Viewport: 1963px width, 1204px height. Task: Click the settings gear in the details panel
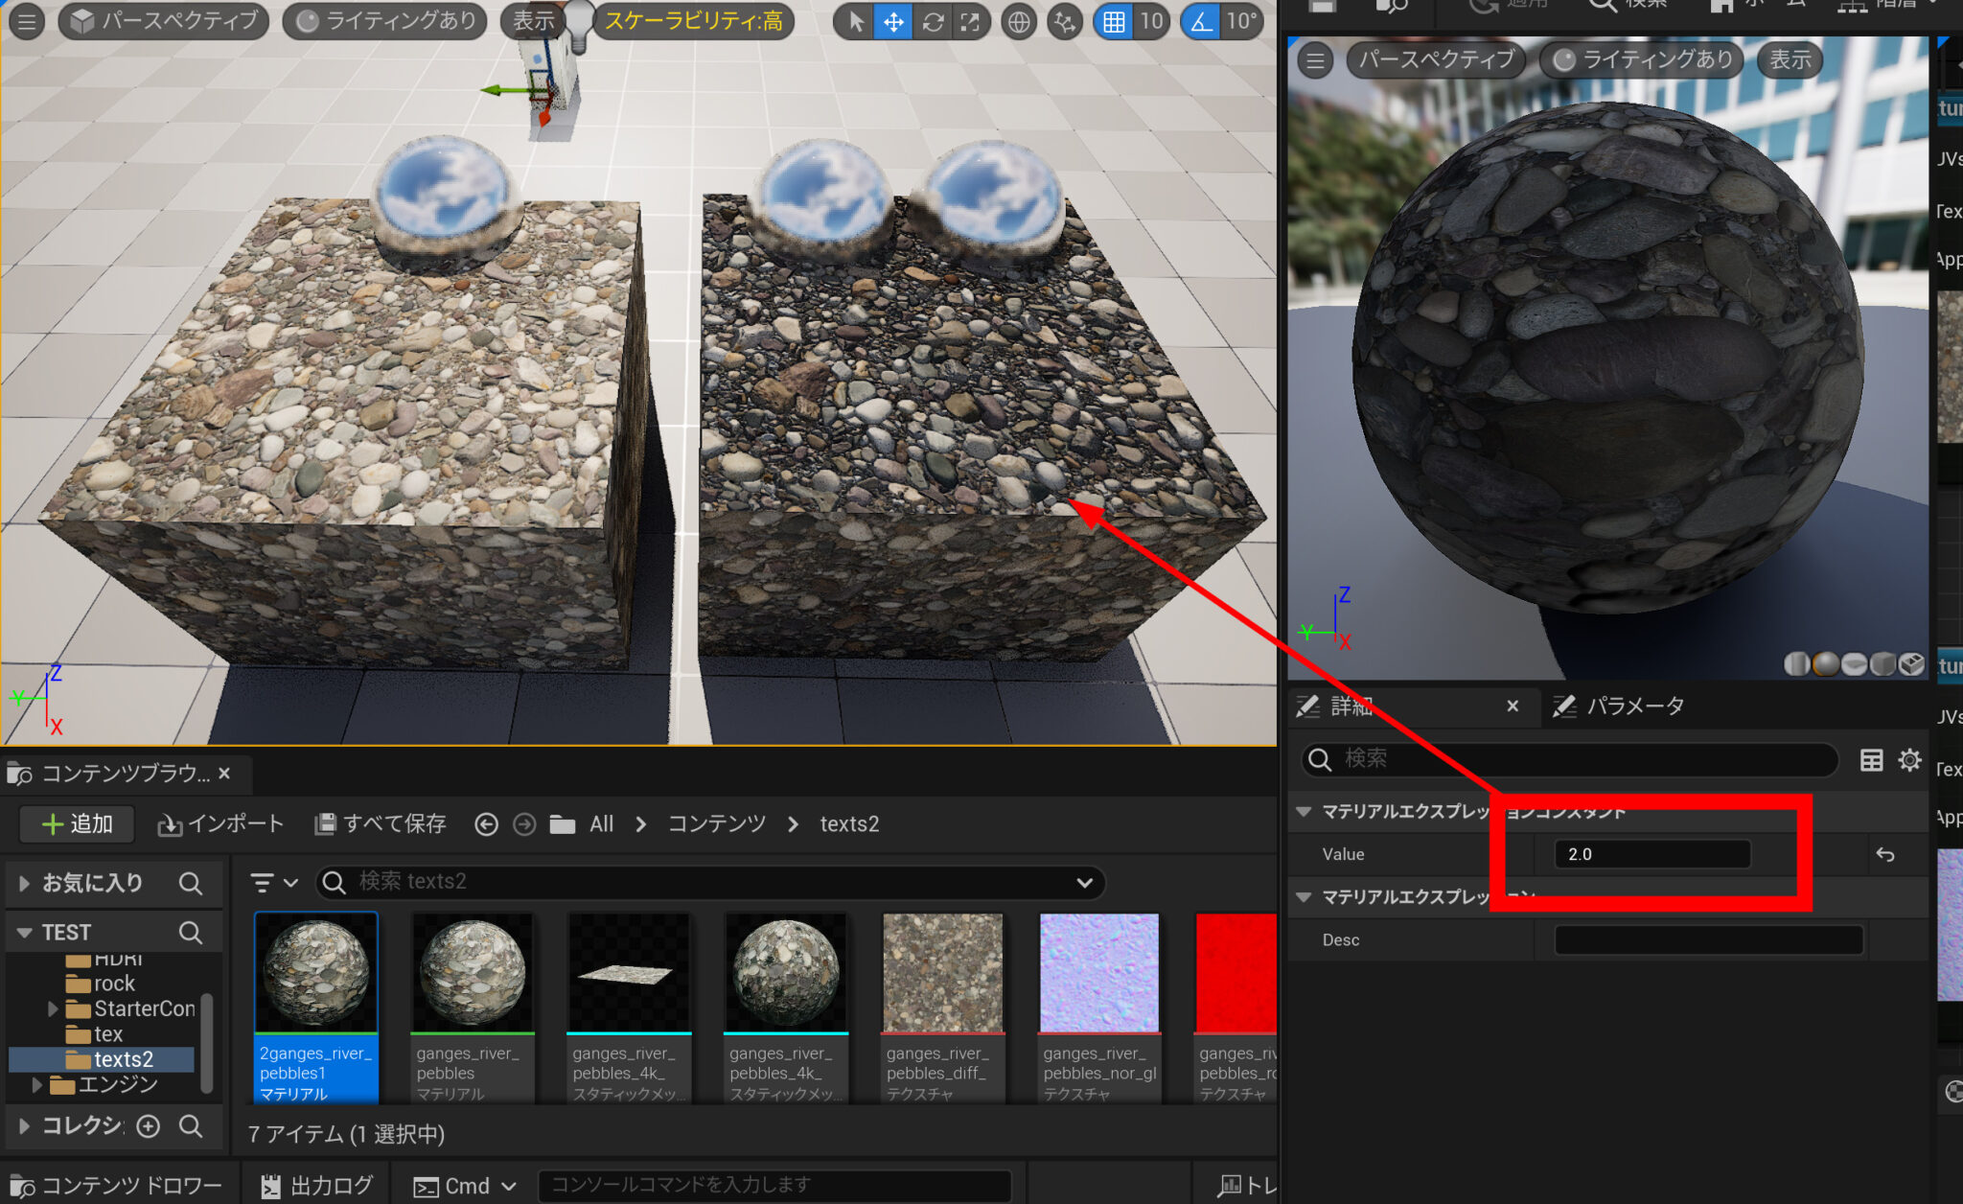click(1909, 759)
